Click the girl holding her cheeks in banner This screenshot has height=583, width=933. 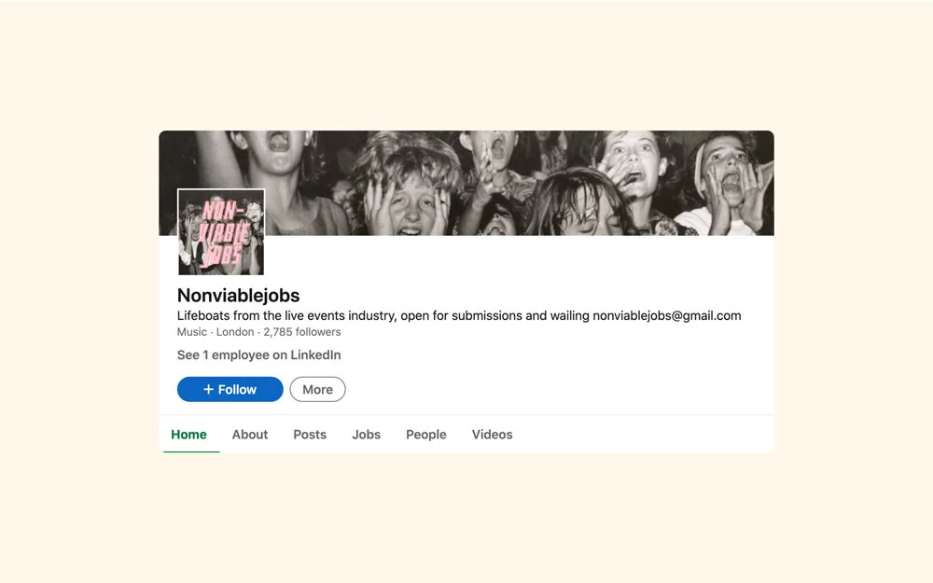409,190
